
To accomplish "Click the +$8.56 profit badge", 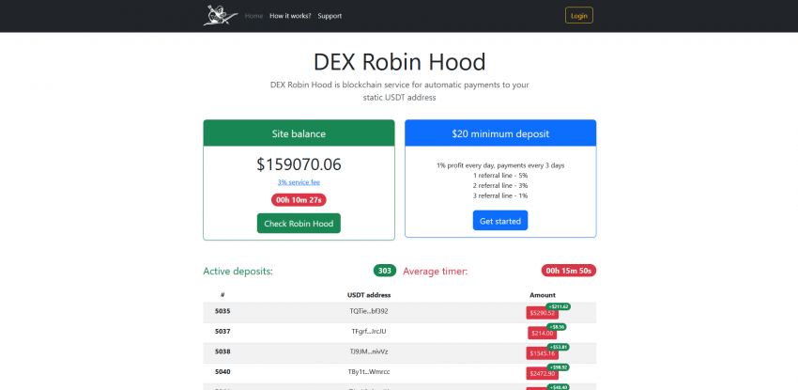I will [x=558, y=327].
